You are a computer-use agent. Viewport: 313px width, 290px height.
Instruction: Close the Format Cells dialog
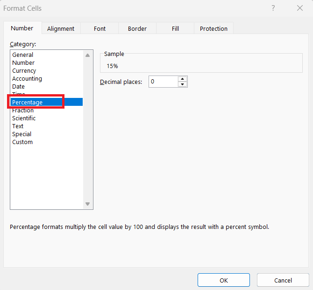(x=300, y=8)
